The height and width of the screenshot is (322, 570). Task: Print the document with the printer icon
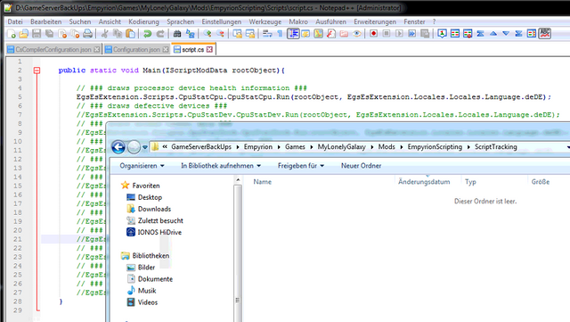coord(87,34)
